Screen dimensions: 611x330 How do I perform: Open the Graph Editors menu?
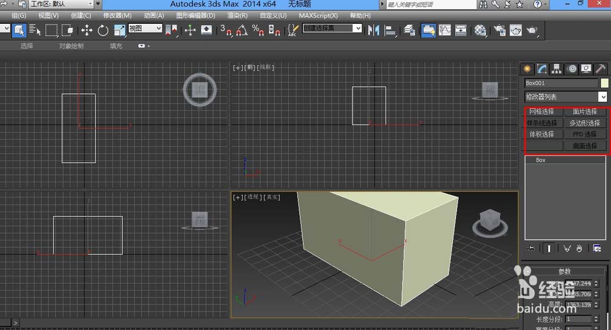[196, 16]
